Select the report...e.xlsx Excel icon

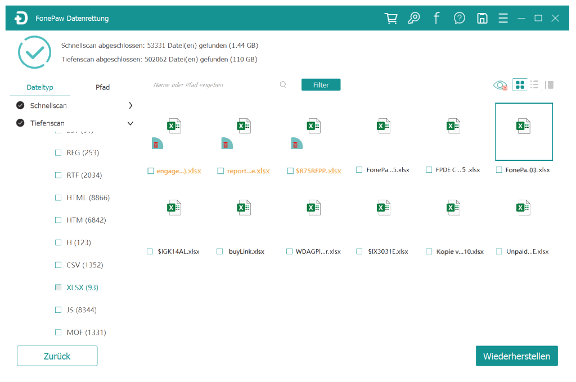click(244, 126)
